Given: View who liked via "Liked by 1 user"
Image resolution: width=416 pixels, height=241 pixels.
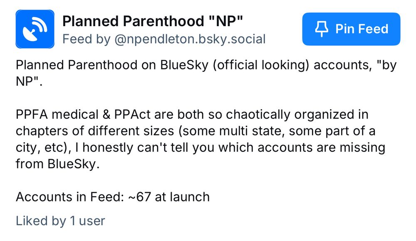Looking at the screenshot, I should [x=60, y=221].
